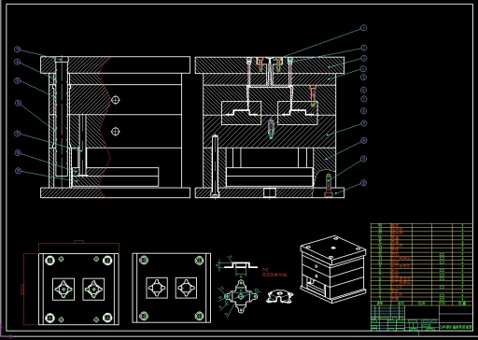478x340 pixels.
Task: Select the sprue bushing at top of right section
Action: coord(270,72)
